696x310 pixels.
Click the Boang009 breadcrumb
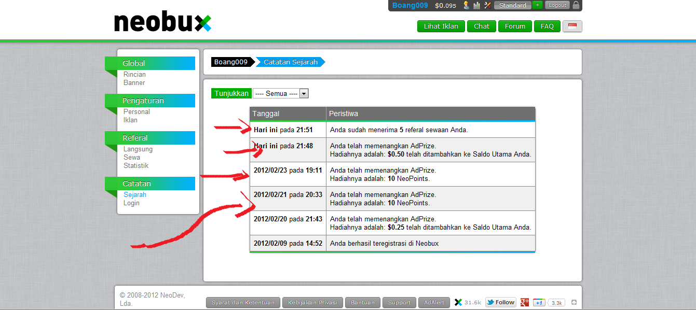(231, 62)
